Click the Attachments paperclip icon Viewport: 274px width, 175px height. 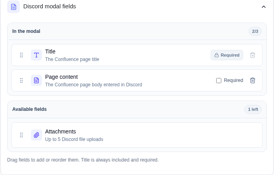[36, 135]
